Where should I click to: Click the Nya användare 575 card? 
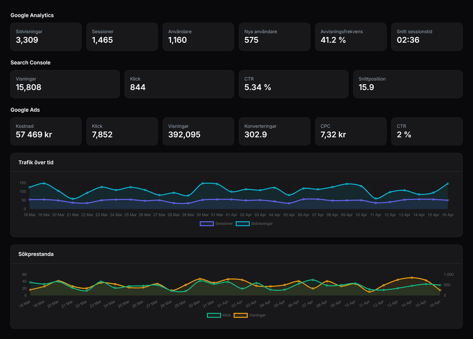click(274, 36)
